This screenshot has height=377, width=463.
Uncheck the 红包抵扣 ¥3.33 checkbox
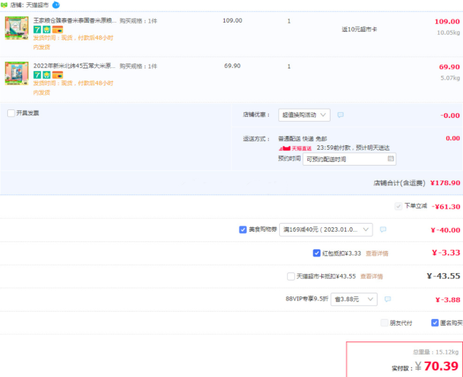[x=316, y=253]
